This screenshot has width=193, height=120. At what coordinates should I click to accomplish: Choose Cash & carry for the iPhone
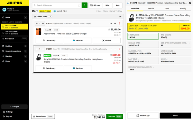click(49, 40)
